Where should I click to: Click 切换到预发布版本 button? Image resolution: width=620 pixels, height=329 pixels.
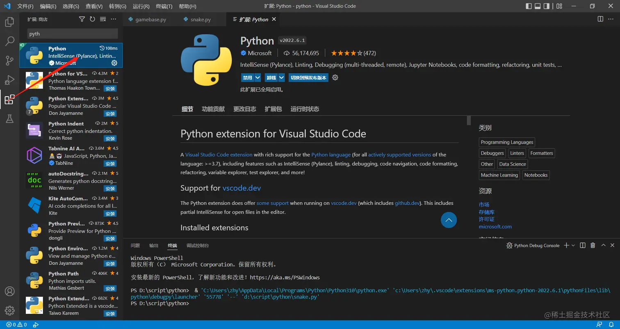308,77
